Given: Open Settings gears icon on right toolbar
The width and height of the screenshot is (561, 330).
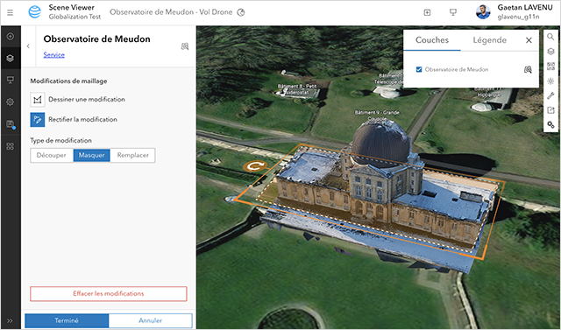Looking at the screenshot, I should coord(550,125).
